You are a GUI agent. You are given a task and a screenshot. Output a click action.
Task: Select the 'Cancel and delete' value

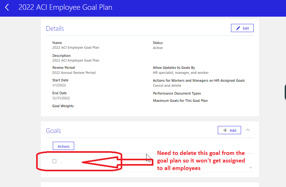point(167,85)
